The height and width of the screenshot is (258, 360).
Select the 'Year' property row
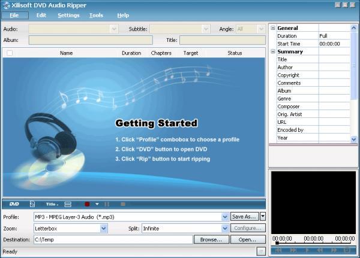(314, 138)
